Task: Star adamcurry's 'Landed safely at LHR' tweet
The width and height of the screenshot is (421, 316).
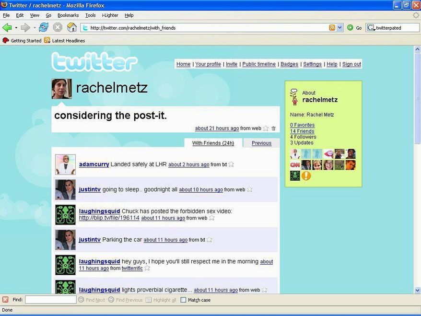Action: 231,164
